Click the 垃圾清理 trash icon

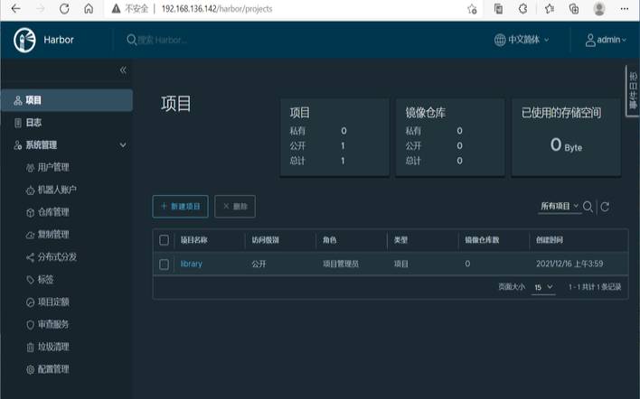[x=30, y=348]
